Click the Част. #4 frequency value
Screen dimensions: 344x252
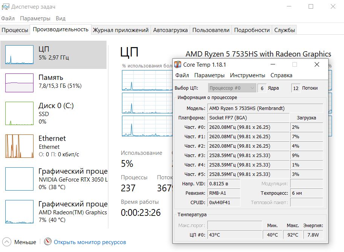pos(248,165)
